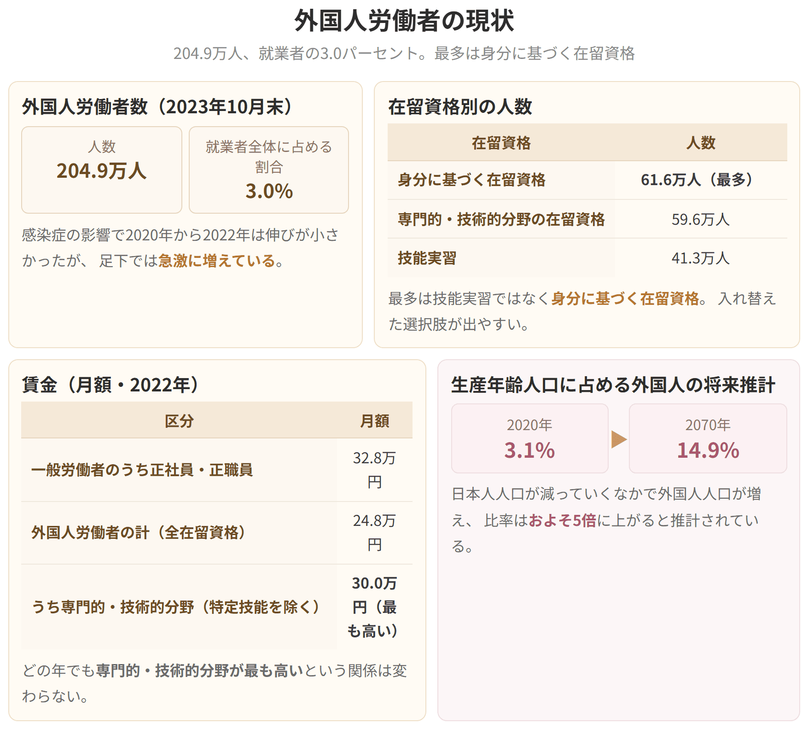The image size is (808, 729).
Task: Click the 3.1% value in the 2020年 card
Action: pyautogui.click(x=529, y=450)
